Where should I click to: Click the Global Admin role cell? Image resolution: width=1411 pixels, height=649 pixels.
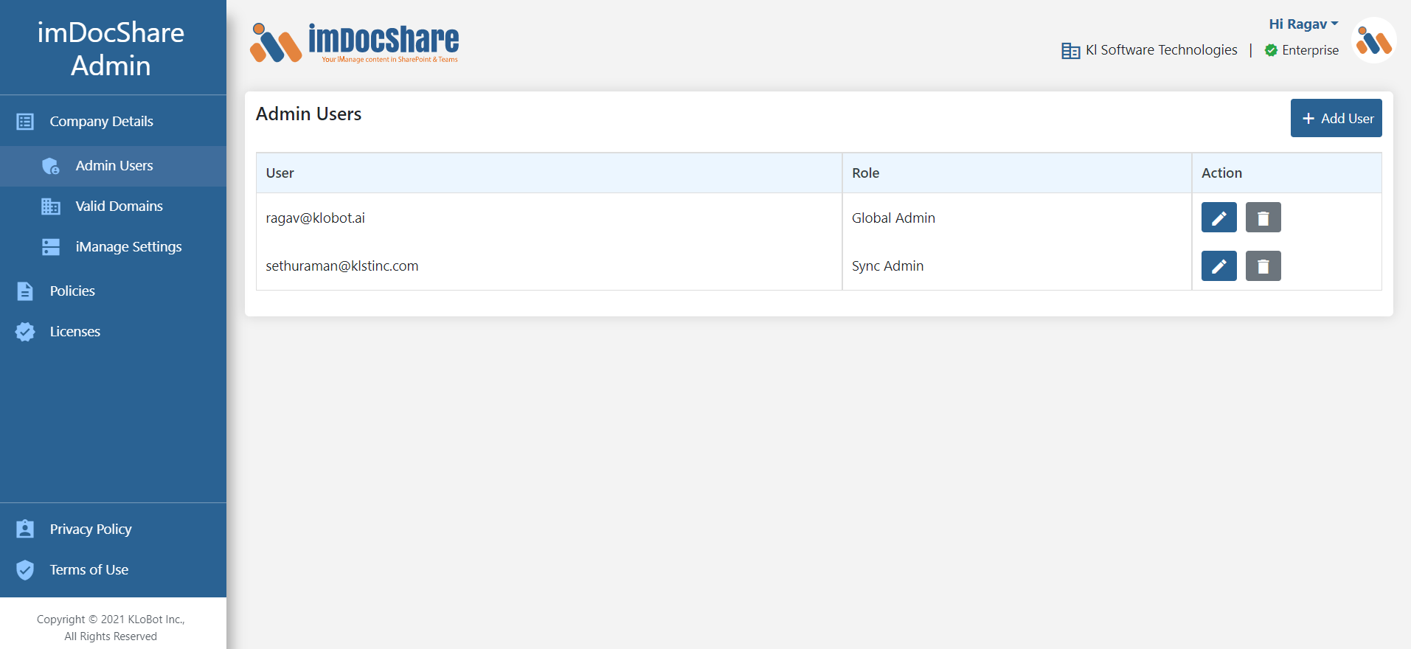[1016, 218]
